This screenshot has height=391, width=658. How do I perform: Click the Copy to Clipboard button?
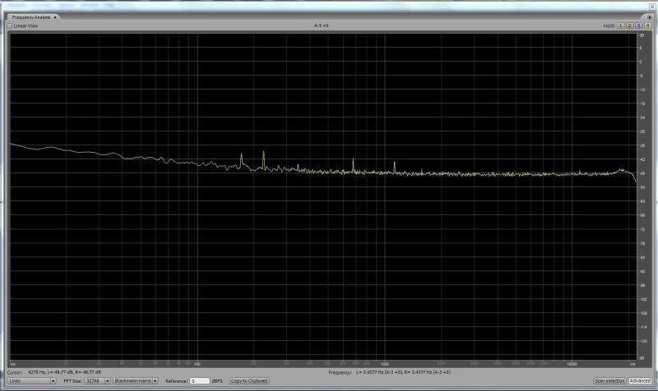(x=248, y=381)
